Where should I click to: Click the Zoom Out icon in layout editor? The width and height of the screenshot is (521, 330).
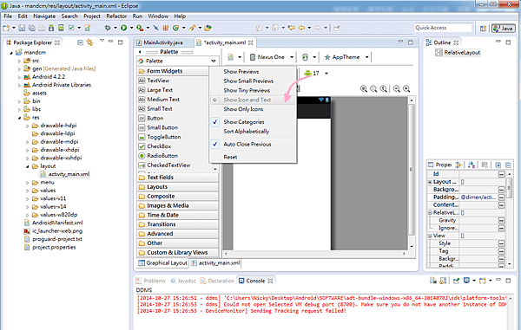[x=397, y=88]
